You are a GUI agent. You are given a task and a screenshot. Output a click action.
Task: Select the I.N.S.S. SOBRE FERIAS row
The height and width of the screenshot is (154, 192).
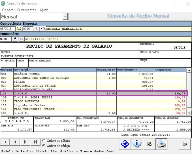93,98
